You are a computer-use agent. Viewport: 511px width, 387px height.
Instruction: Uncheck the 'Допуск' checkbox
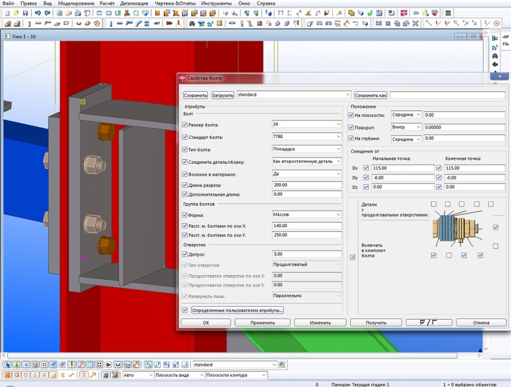point(184,254)
